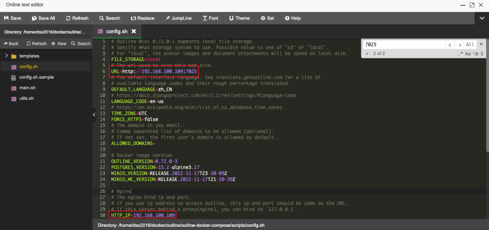Click the document icon beside config.sh.sample
This screenshot has width=489, height=230.
point(14,78)
